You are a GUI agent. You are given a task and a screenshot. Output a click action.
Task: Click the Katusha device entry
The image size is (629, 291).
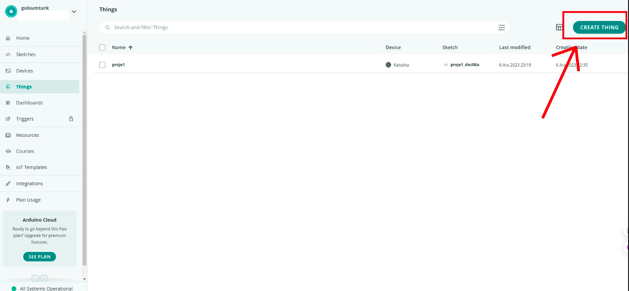tap(401, 65)
